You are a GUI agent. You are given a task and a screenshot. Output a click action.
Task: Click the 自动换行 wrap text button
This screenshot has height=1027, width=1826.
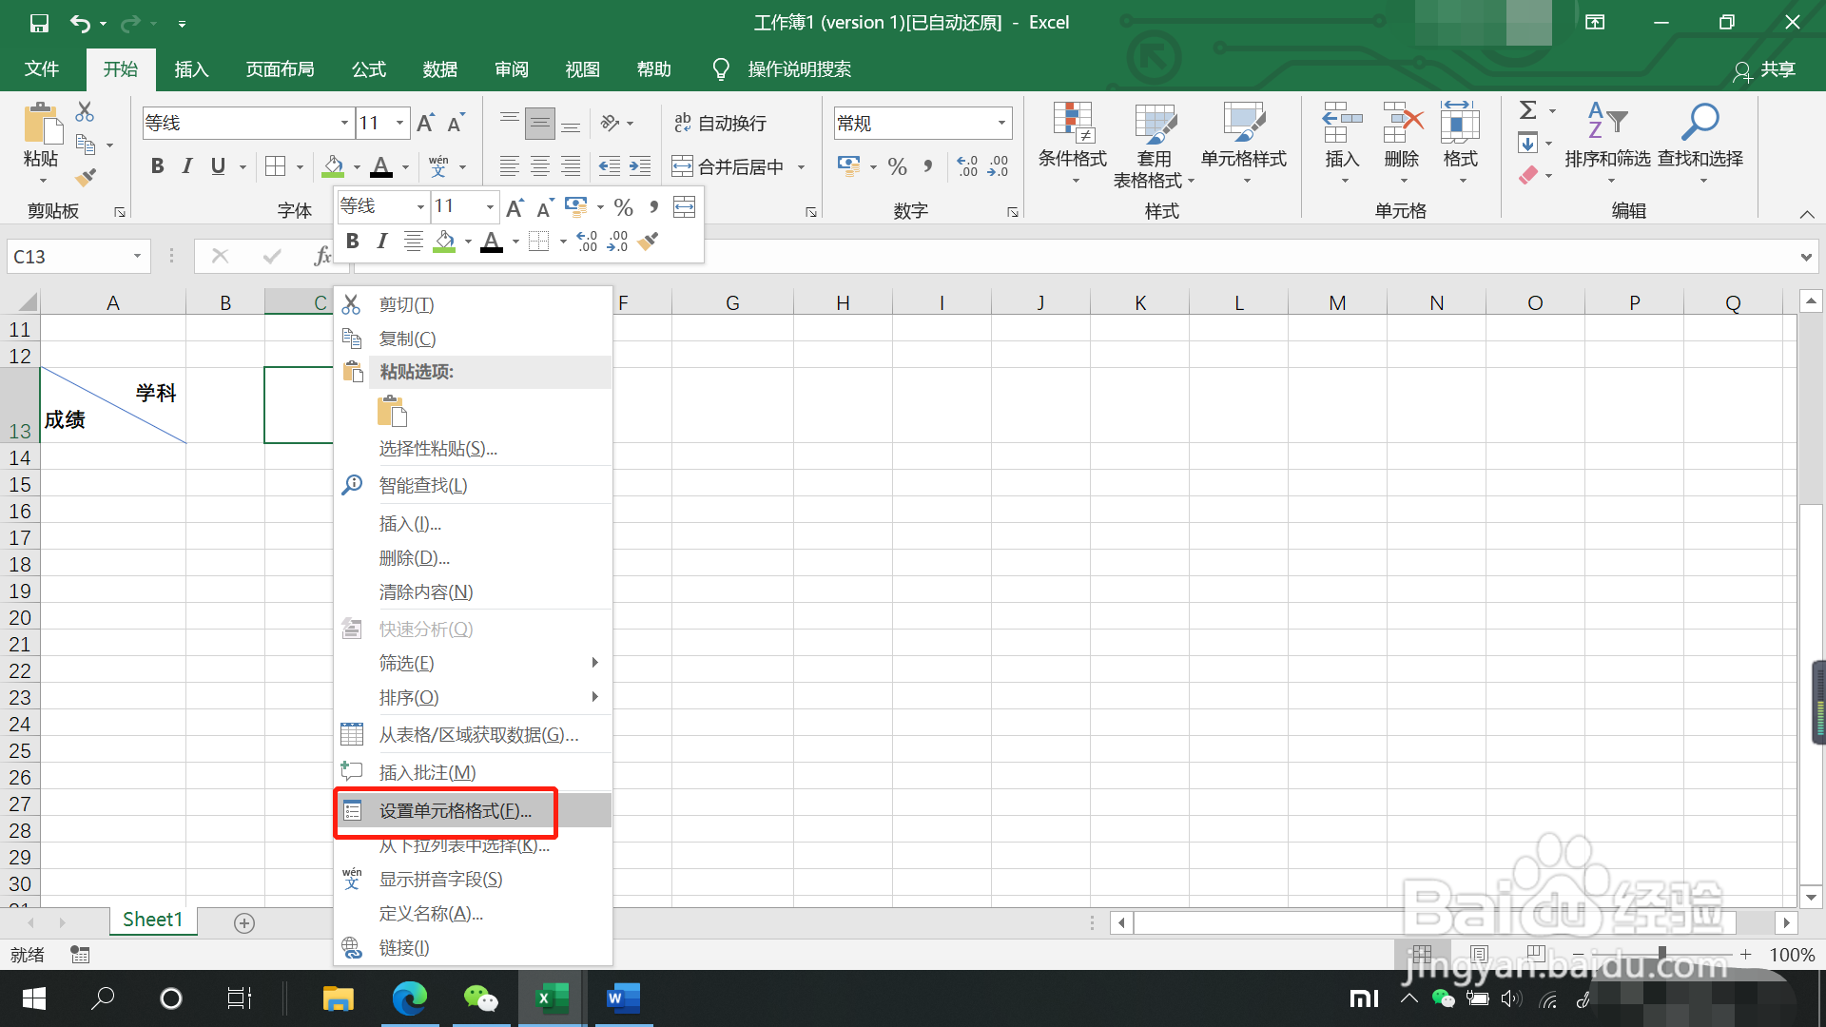pyautogui.click(x=720, y=123)
